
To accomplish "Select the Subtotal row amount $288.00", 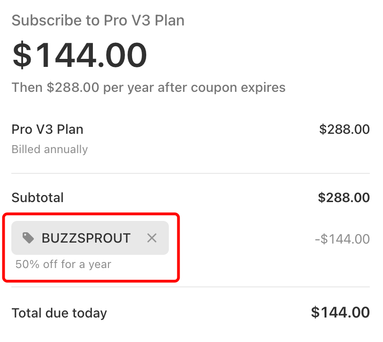I will 344,197.
